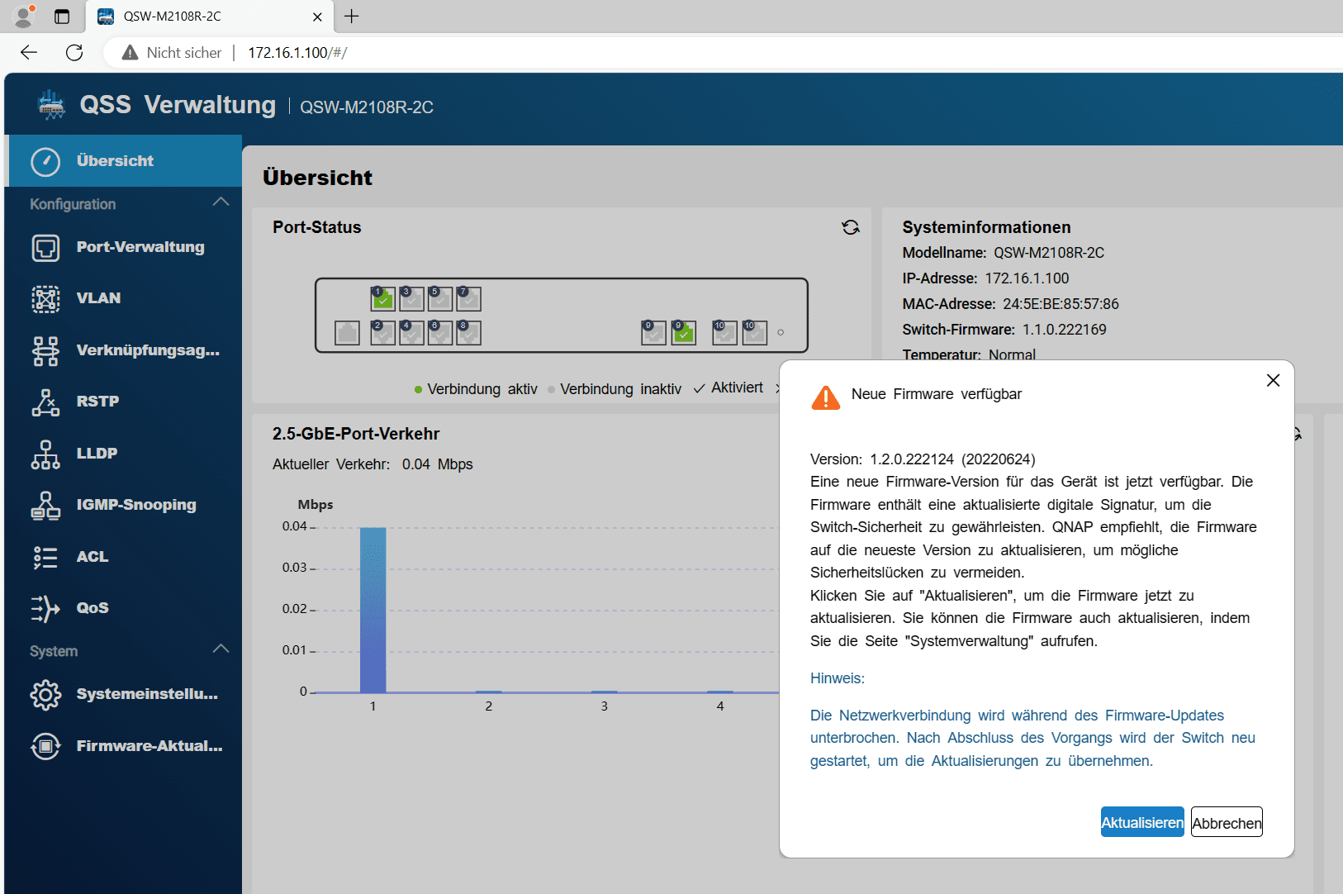Image resolution: width=1343 pixels, height=894 pixels.
Task: Collapse the System section chevron
Action: click(221, 649)
